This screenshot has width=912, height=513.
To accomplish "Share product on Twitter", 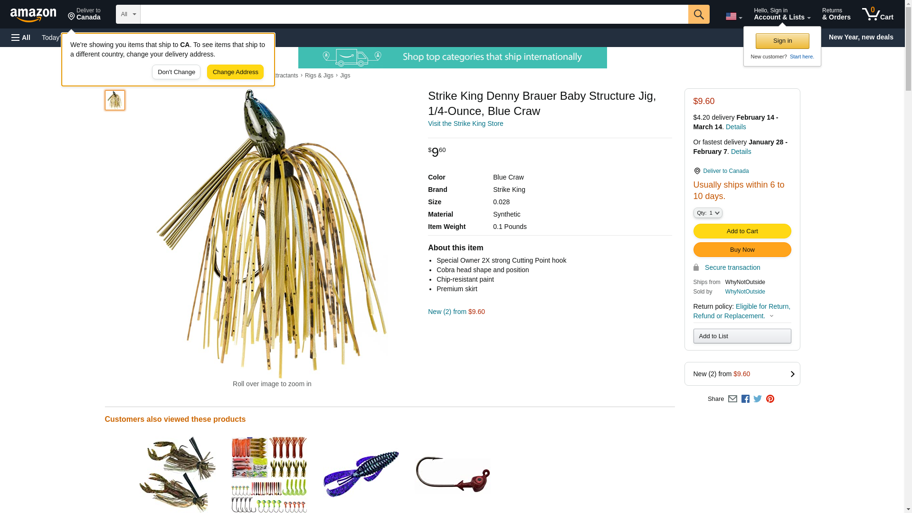I will (758, 399).
